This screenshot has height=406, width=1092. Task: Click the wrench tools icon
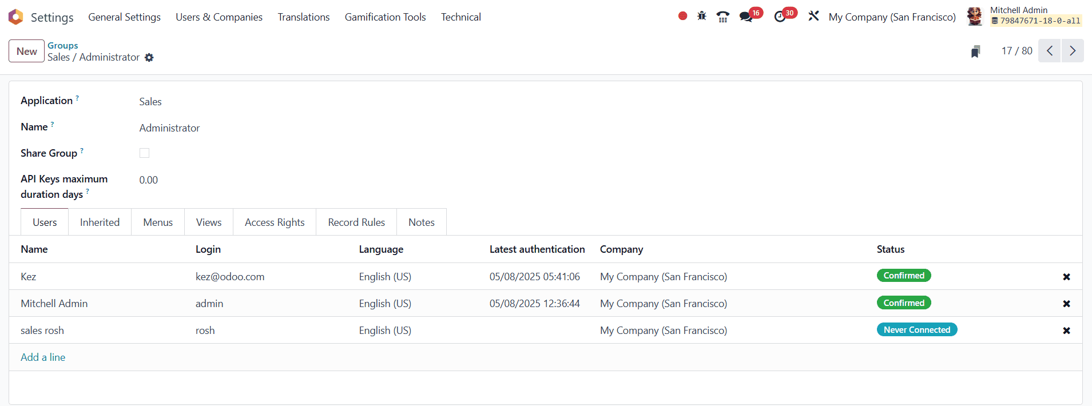(813, 16)
